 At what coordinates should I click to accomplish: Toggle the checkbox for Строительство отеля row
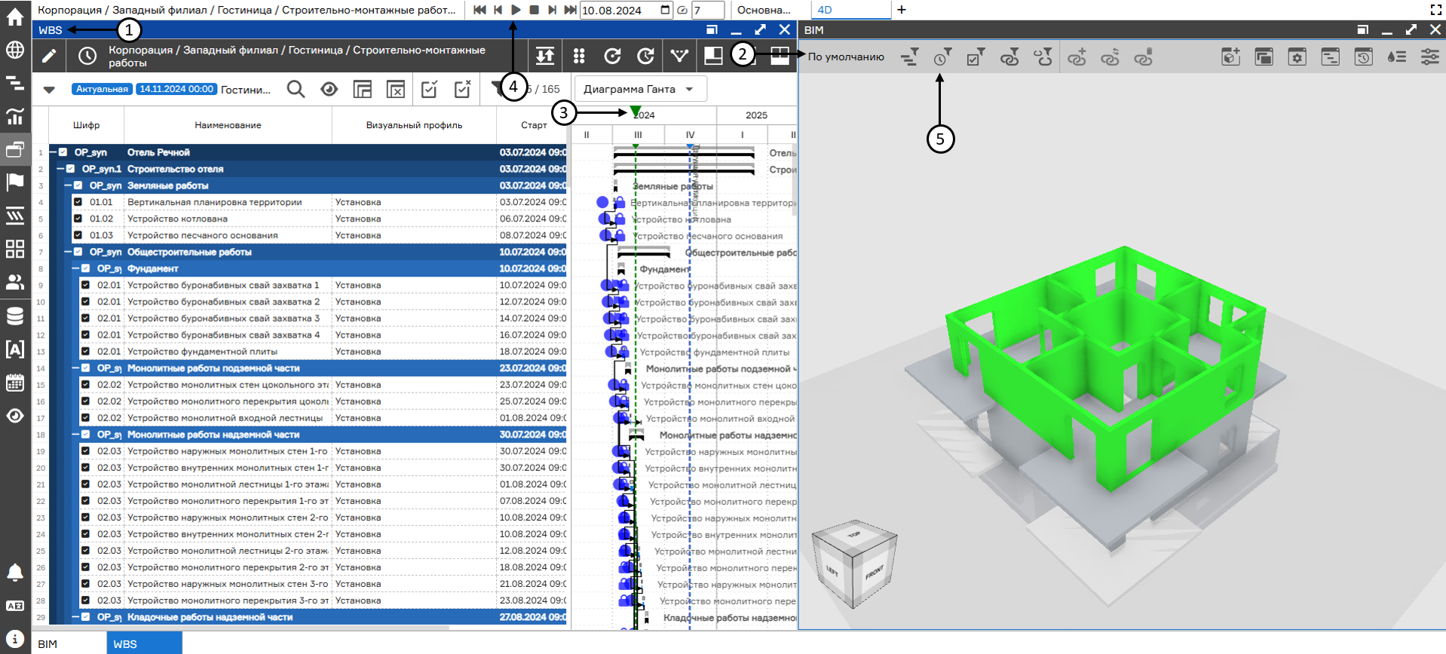click(x=71, y=169)
